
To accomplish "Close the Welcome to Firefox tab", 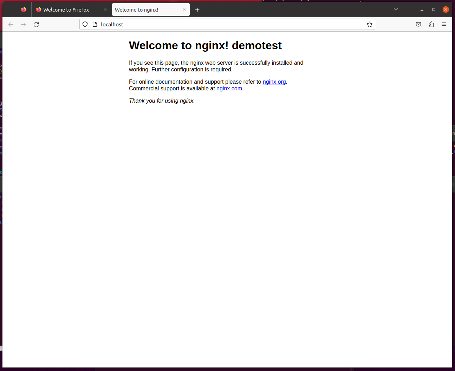I will [x=105, y=9].
